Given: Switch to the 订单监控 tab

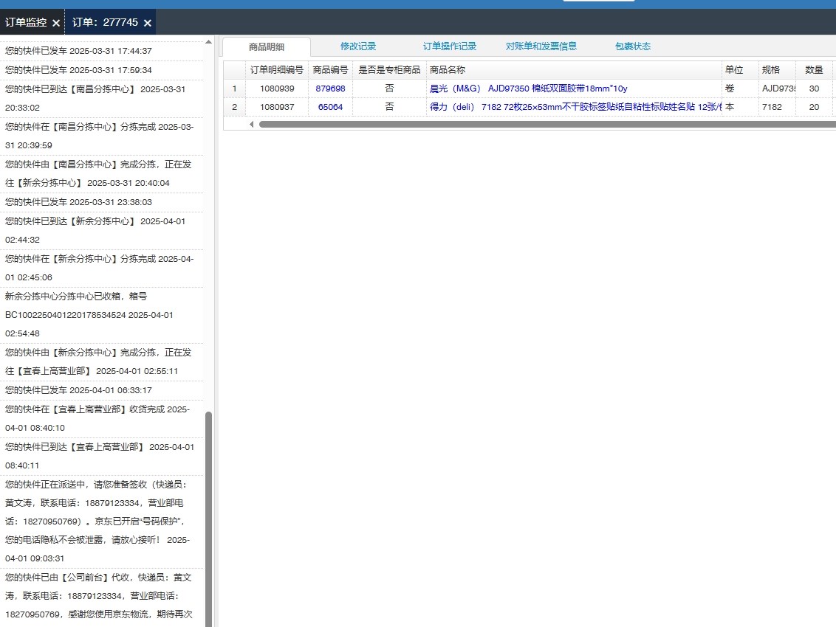Looking at the screenshot, I should (x=26, y=22).
